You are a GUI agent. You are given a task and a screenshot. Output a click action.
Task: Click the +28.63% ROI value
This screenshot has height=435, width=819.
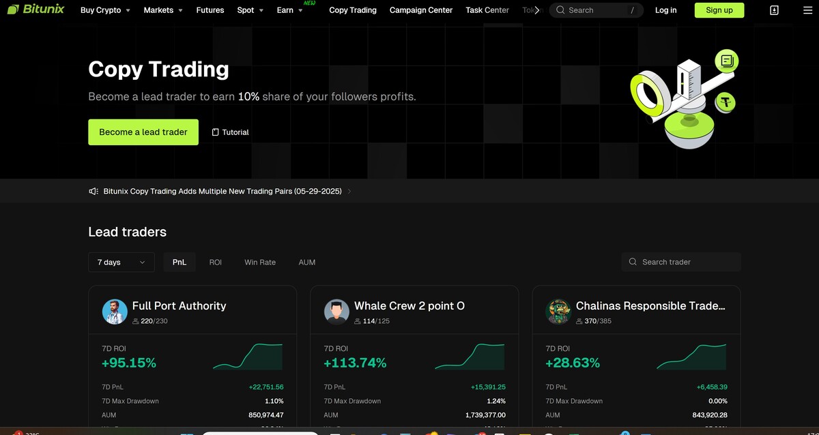coord(573,363)
